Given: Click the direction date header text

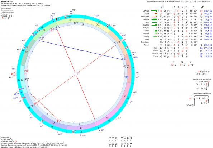Looking at the screenshot, I should (x=179, y=1).
